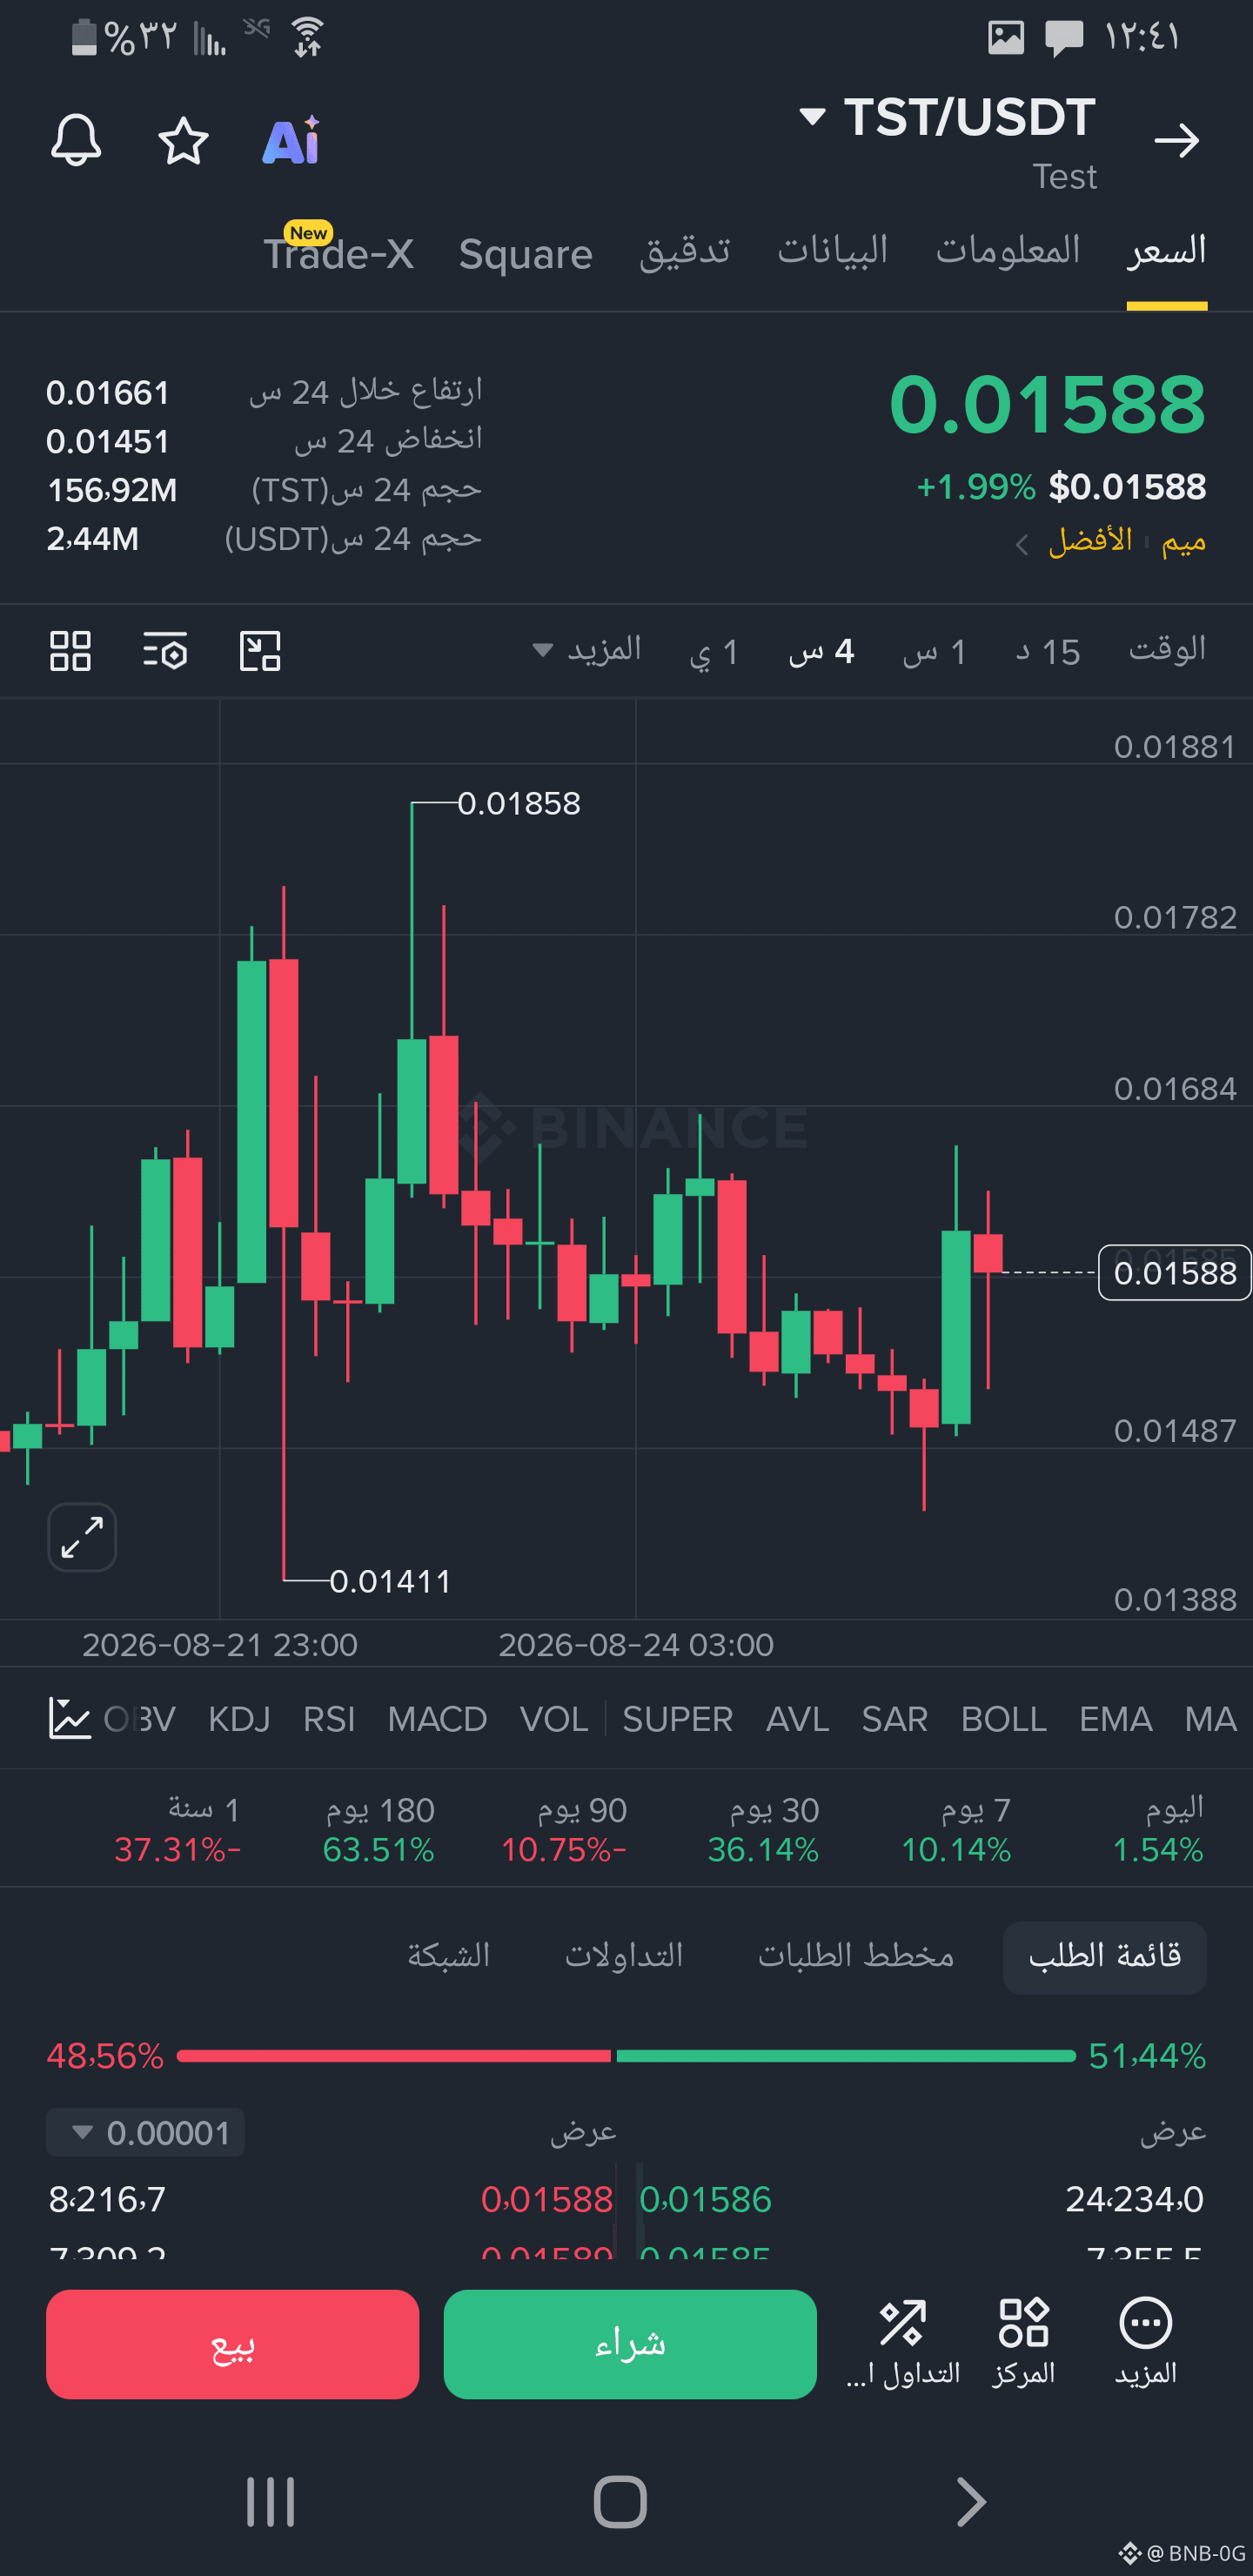Open the مخطط الطلبات depth tab

[856, 1957]
